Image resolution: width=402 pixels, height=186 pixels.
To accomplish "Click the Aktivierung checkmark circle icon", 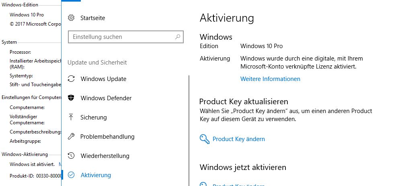I will (x=71, y=175).
